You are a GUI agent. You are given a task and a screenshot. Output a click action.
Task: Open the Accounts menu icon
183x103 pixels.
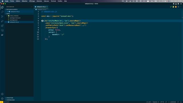coord(2,94)
